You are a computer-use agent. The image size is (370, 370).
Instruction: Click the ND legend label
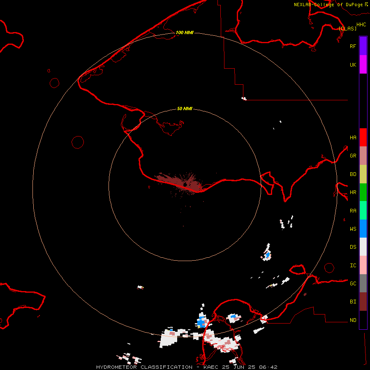(x=353, y=320)
